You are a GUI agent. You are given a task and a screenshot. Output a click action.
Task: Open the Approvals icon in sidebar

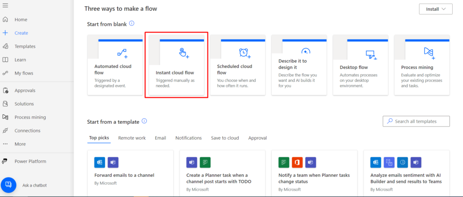[5, 90]
